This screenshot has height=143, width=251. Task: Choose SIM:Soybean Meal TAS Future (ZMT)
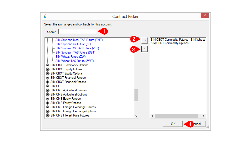[x=79, y=40]
